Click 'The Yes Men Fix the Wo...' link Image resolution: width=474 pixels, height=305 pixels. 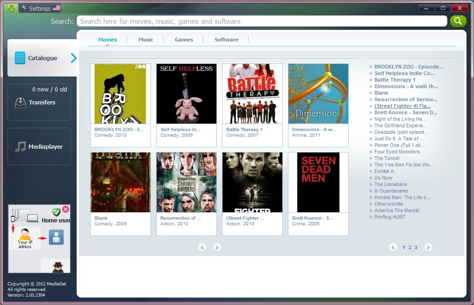pyautogui.click(x=404, y=165)
